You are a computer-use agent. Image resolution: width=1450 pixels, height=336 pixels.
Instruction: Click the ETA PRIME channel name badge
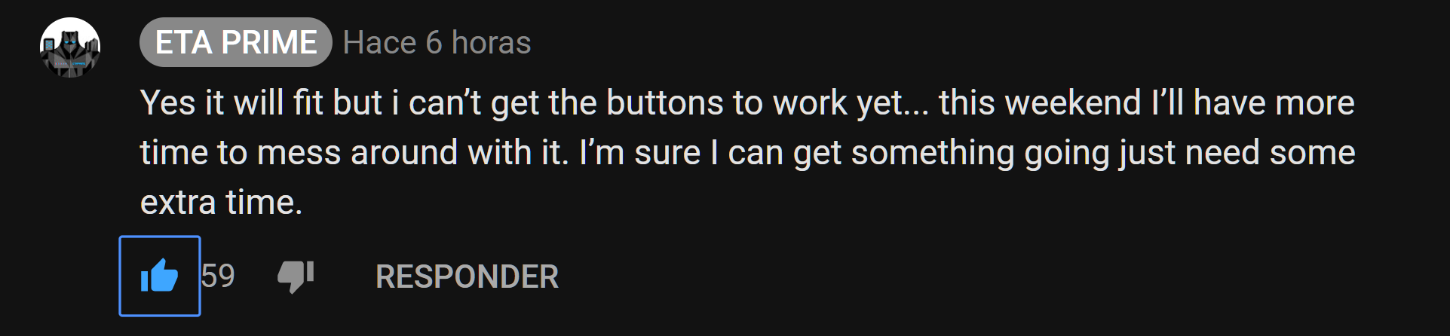(x=235, y=42)
